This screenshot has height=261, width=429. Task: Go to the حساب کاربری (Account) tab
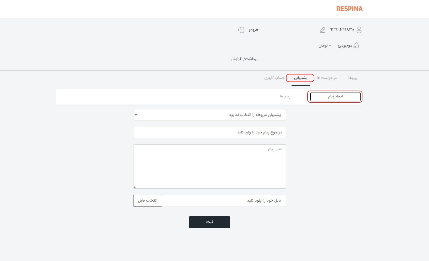[274, 78]
